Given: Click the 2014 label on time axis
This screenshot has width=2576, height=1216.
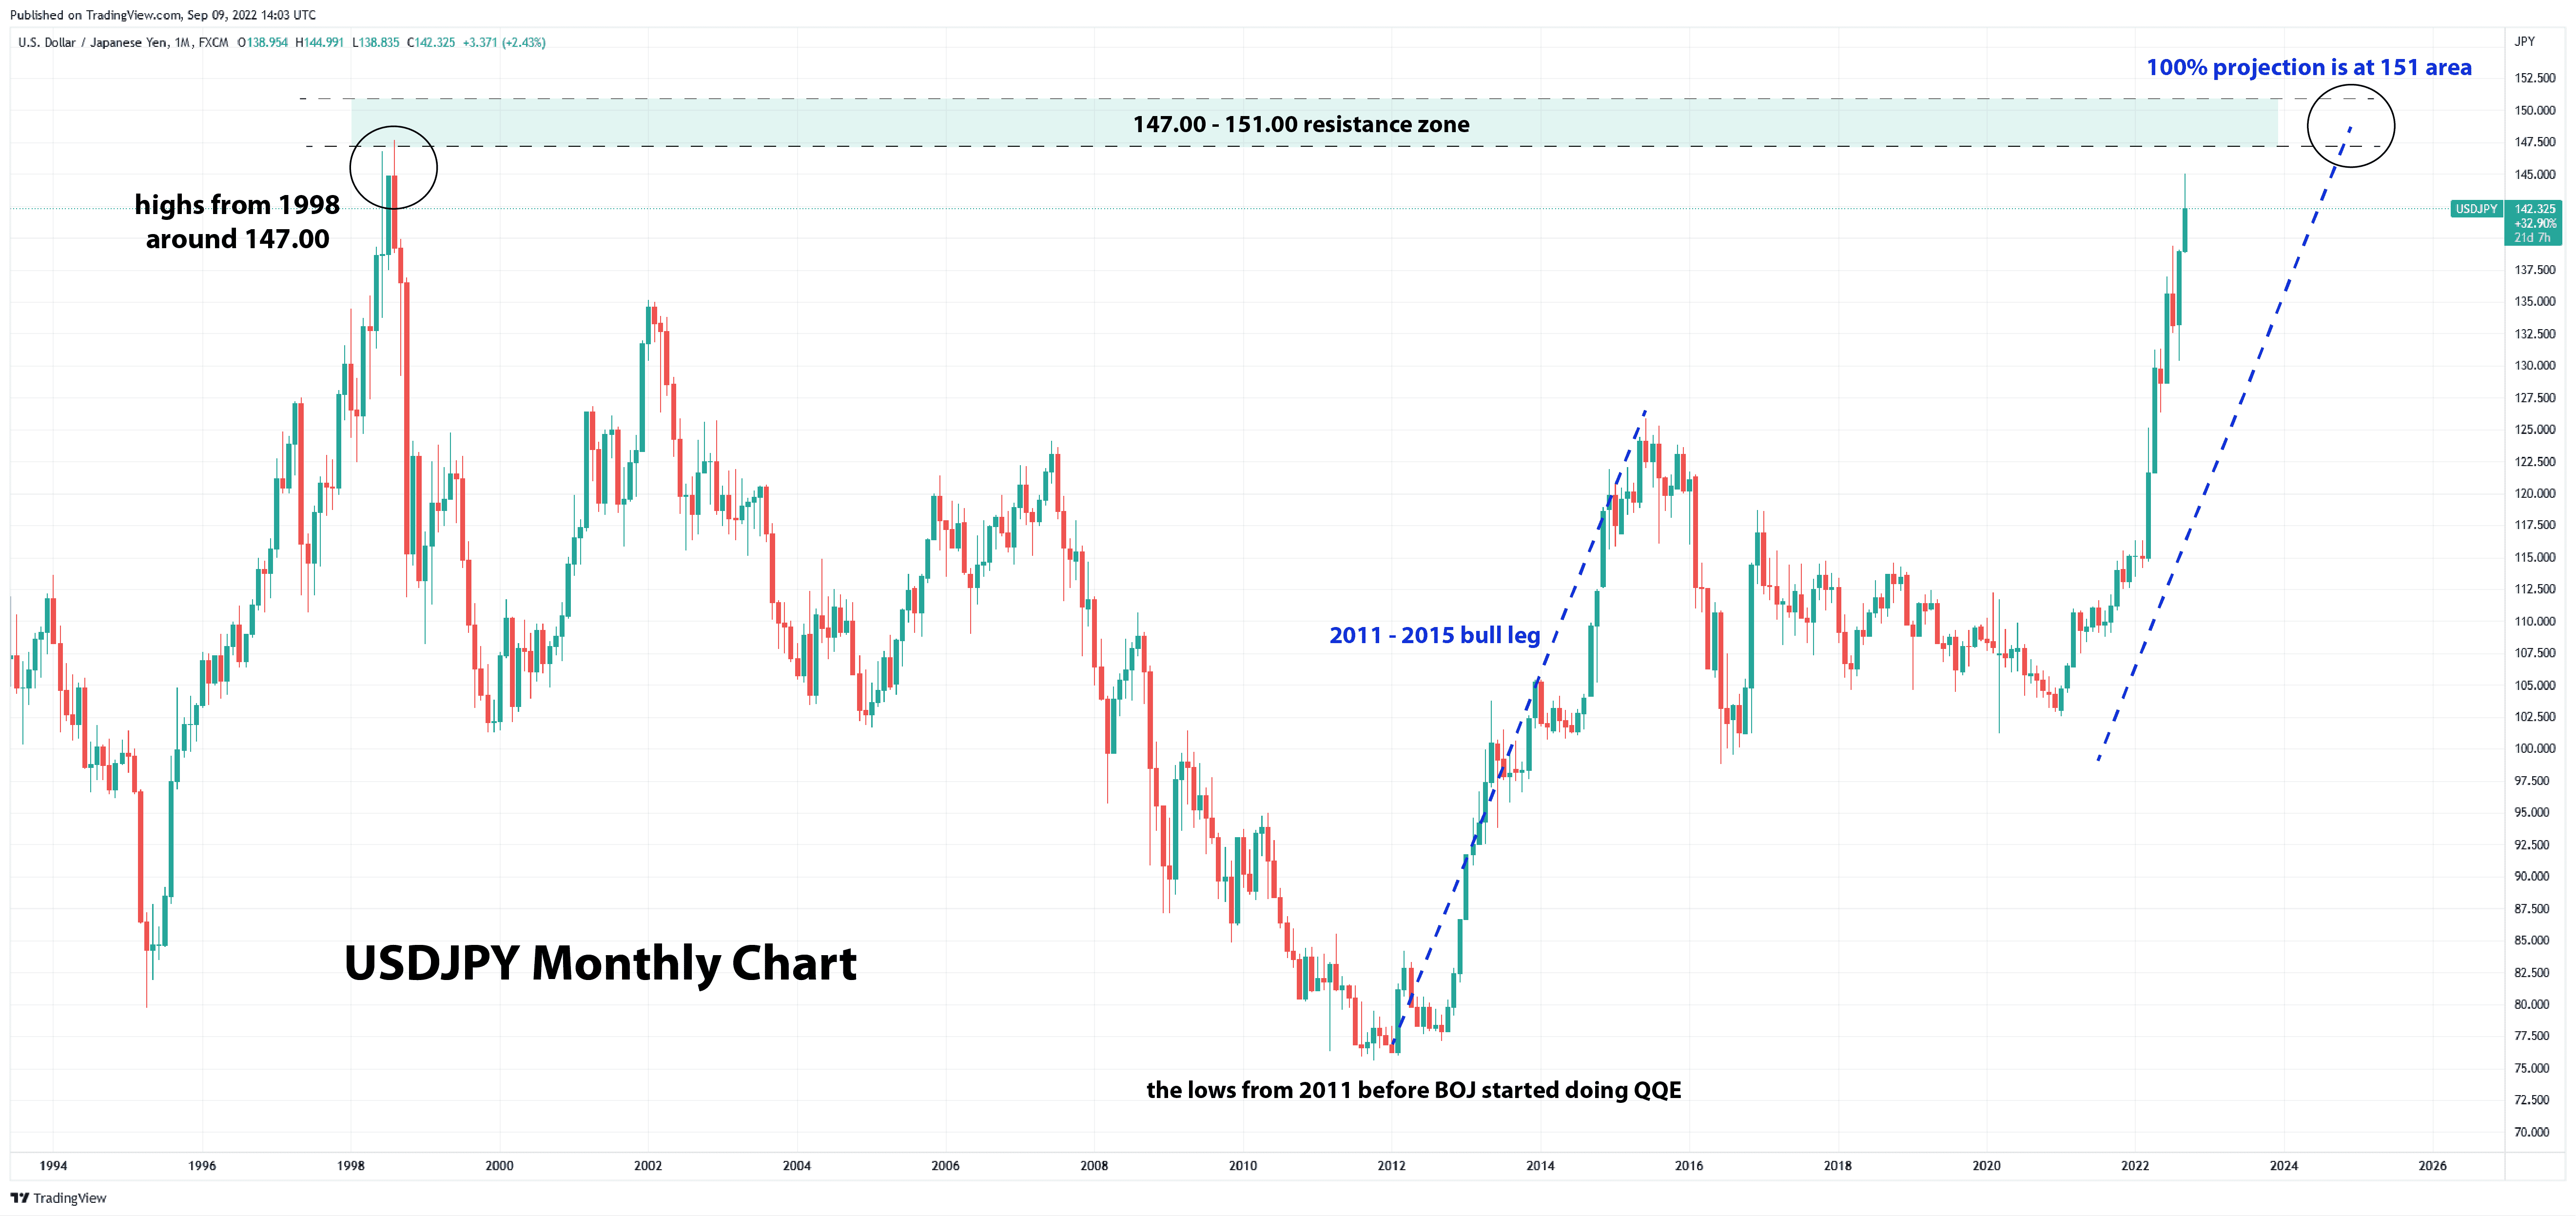Looking at the screenshot, I should (x=1540, y=1165).
